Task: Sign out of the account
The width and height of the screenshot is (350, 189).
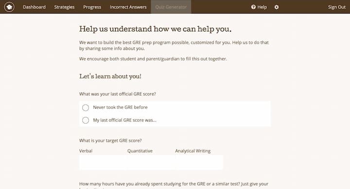Action: click(x=336, y=7)
